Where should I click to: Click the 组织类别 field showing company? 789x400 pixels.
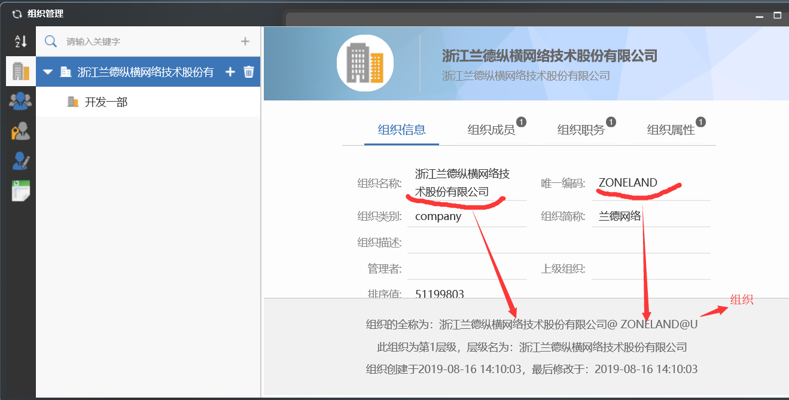(467, 216)
